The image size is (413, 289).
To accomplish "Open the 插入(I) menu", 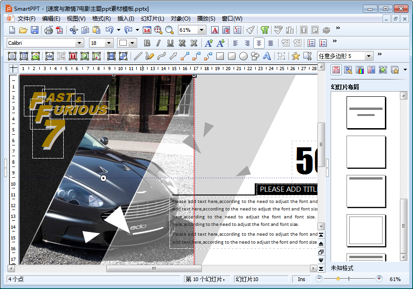I will tap(125, 19).
